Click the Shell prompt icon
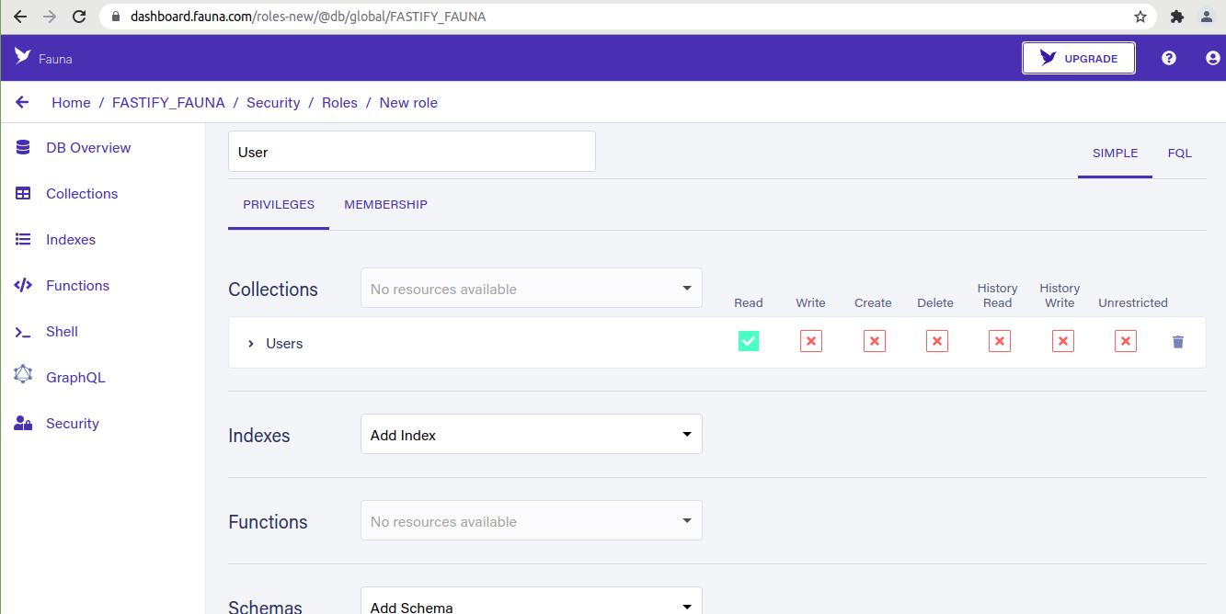Image resolution: width=1226 pixels, height=614 pixels. pyautogui.click(x=23, y=332)
